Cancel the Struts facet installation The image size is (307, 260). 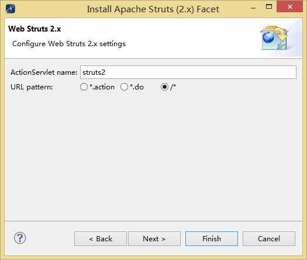[269, 239]
